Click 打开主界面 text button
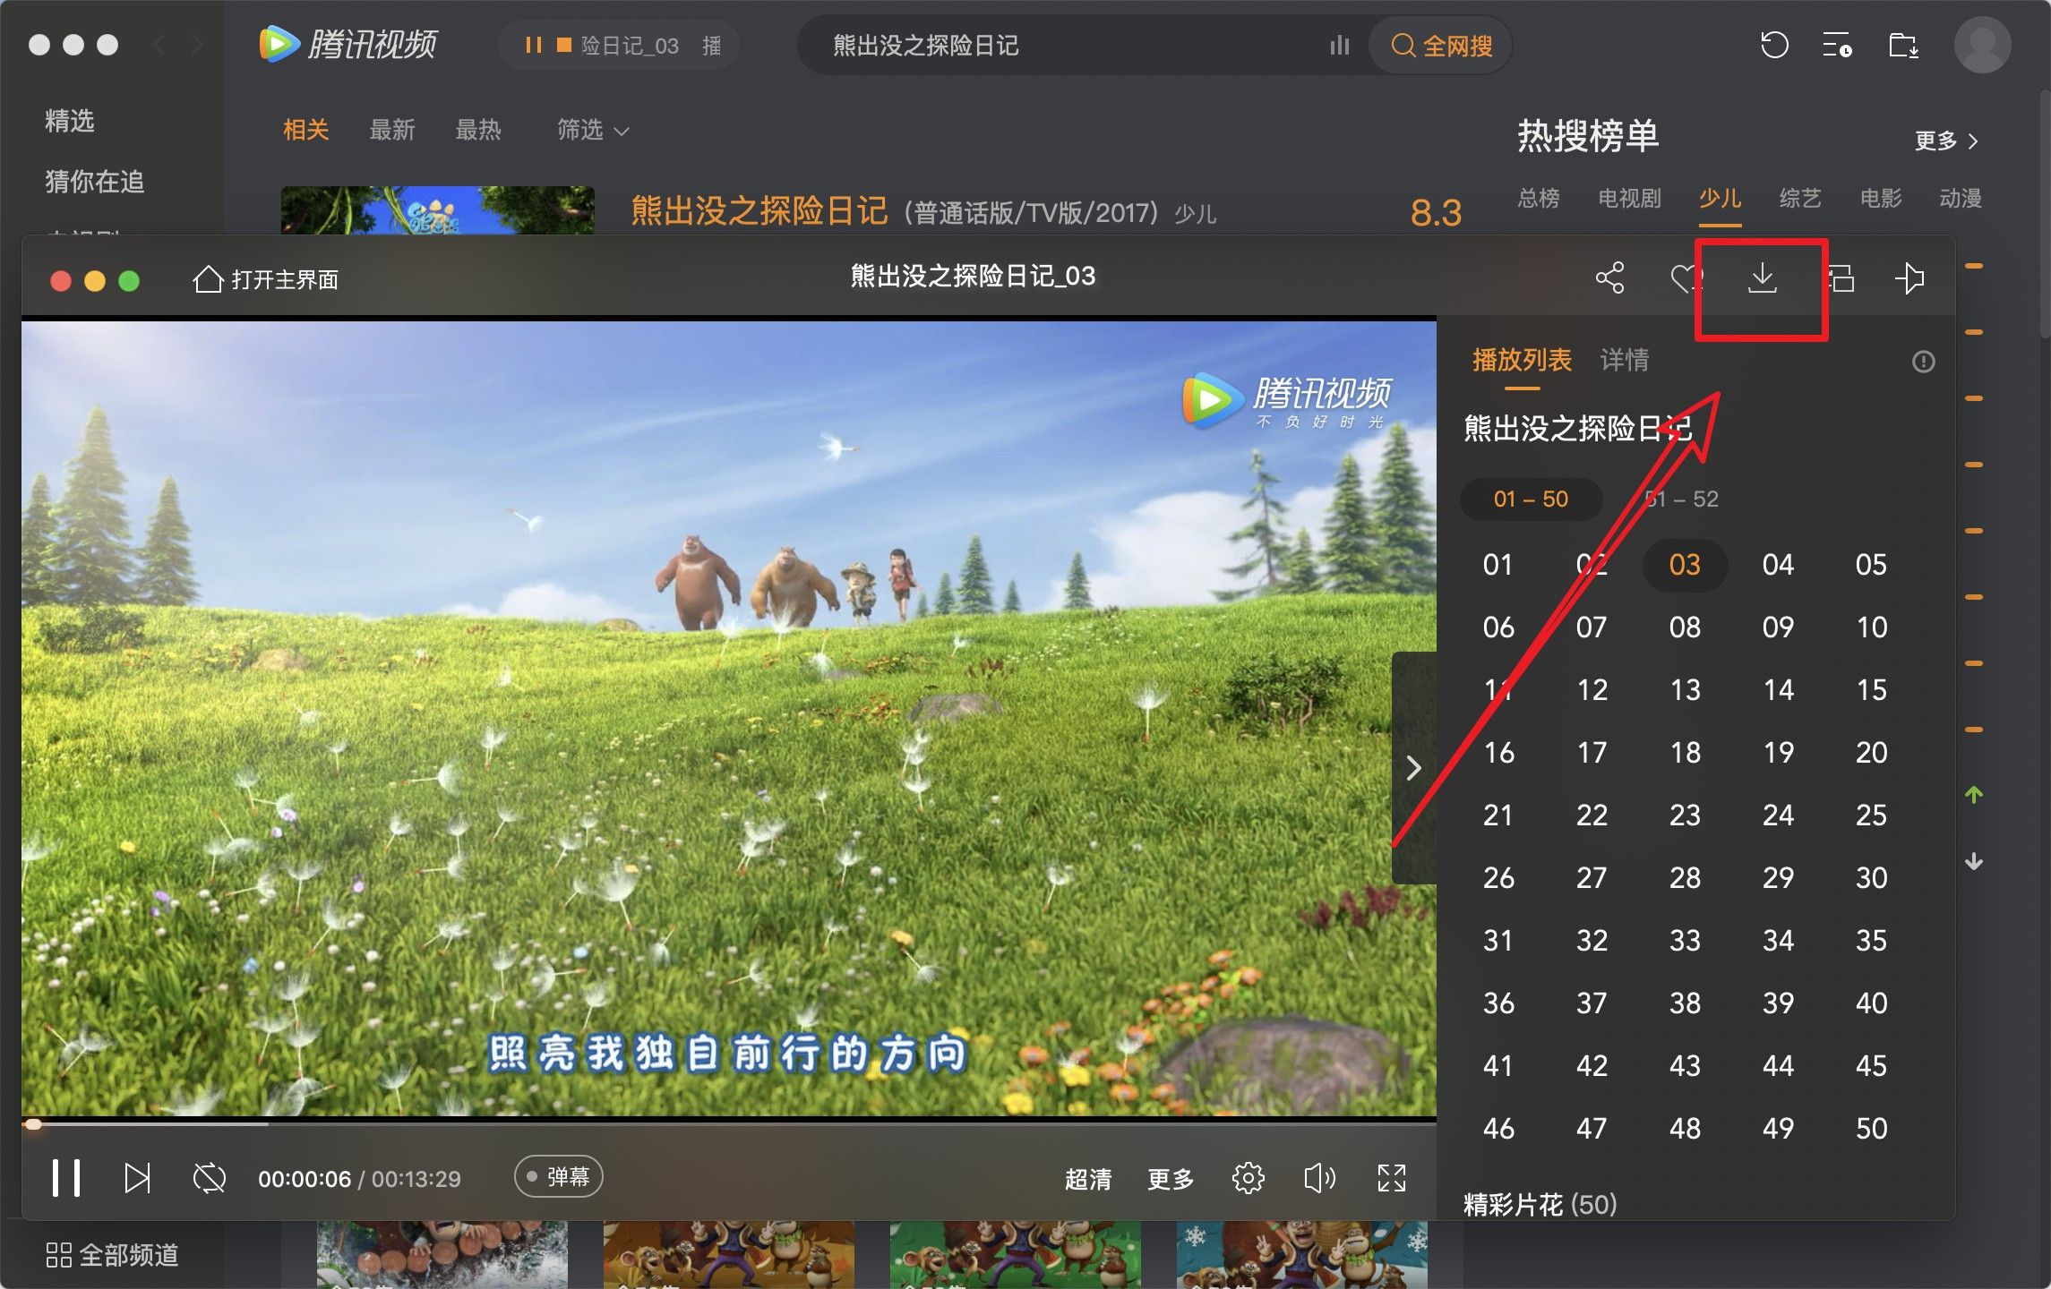Viewport: 2051px width, 1289px height. click(x=285, y=279)
